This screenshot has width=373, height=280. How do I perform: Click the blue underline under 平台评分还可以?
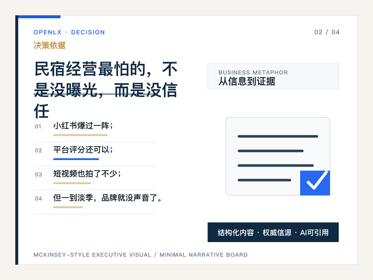tap(76, 159)
